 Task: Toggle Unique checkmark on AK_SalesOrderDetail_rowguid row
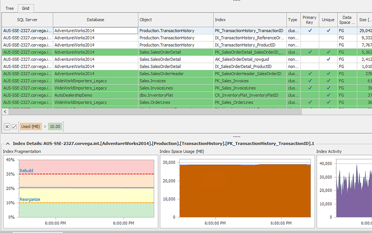click(x=328, y=59)
